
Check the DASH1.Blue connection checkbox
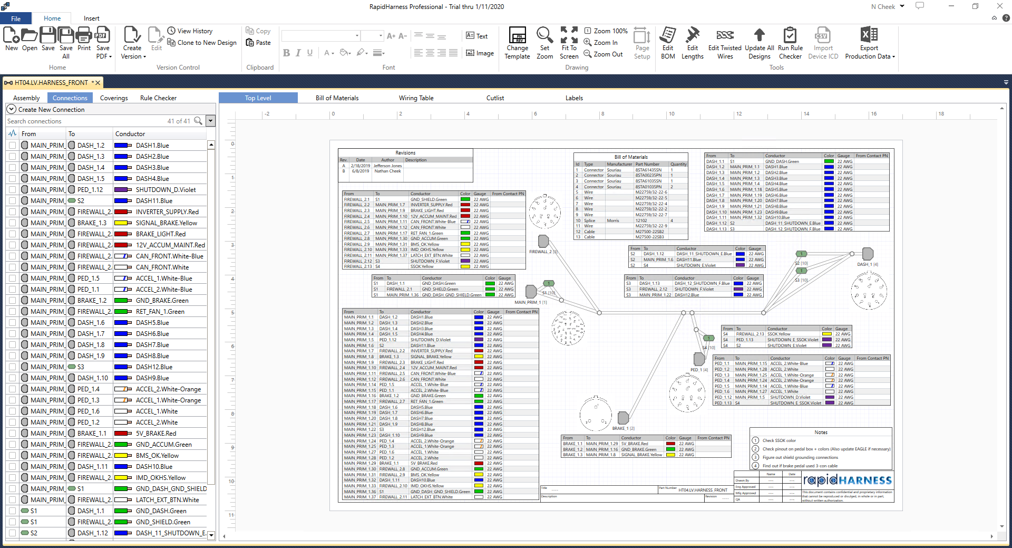pyautogui.click(x=12, y=145)
